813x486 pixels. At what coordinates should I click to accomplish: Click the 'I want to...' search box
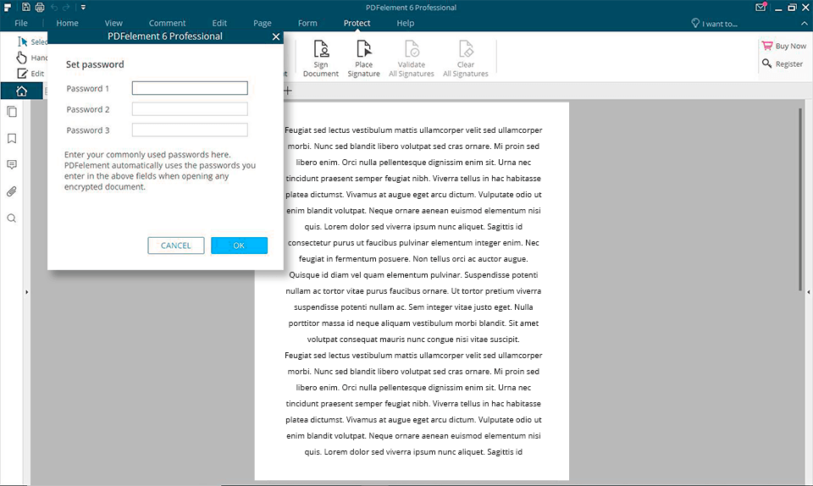[715, 24]
